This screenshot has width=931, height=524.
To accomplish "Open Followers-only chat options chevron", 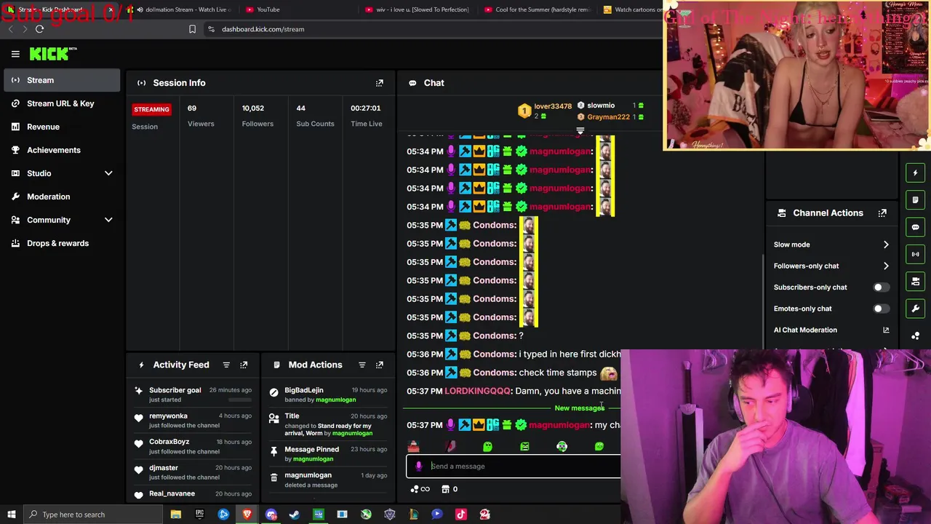I will (x=886, y=266).
